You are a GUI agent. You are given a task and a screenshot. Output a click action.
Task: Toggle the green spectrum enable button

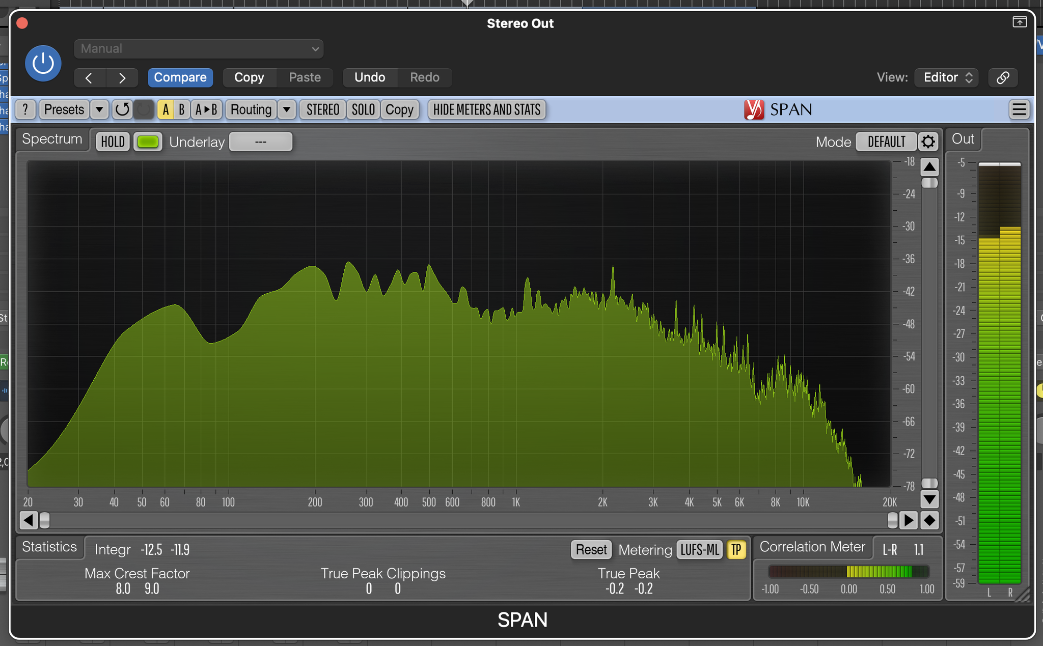[x=148, y=142]
